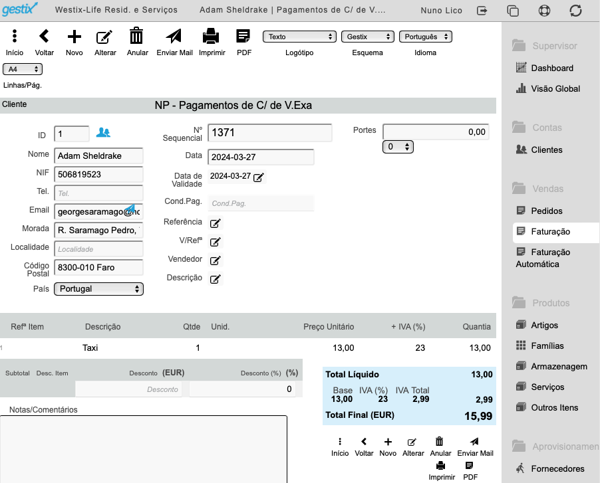The height and width of the screenshot is (483, 600).
Task: Click the send email icon in Email field
Action: coord(131,208)
